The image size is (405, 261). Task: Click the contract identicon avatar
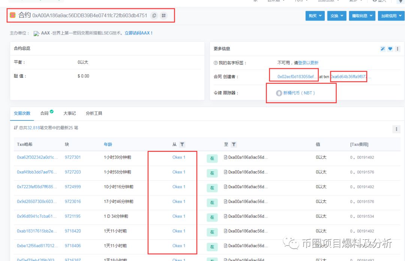(12, 15)
